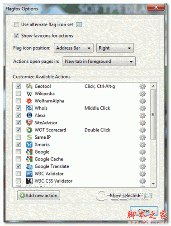
Task: Check the W3C Validator action
Action: click(x=19, y=174)
